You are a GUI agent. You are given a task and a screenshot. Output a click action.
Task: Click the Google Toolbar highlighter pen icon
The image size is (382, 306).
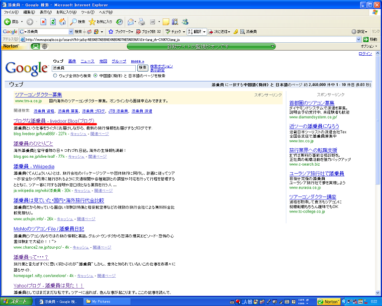click(236, 32)
